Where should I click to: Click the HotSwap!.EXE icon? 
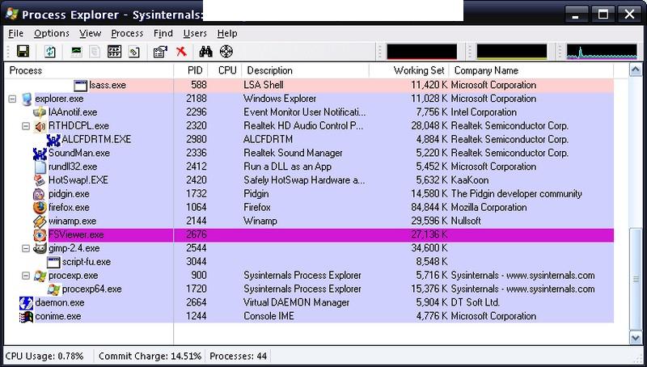click(40, 180)
